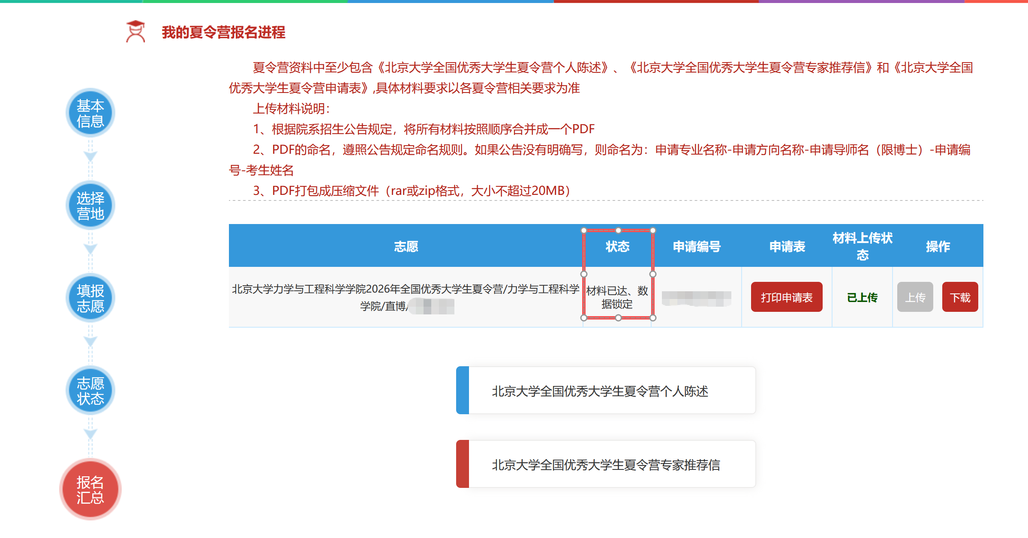Click the graduate student icon beside the title
1028x538 pixels.
[x=135, y=31]
